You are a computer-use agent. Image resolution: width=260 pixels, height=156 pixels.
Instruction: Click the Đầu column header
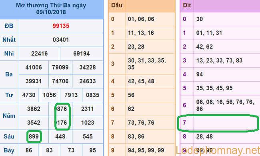(x=117, y=5)
